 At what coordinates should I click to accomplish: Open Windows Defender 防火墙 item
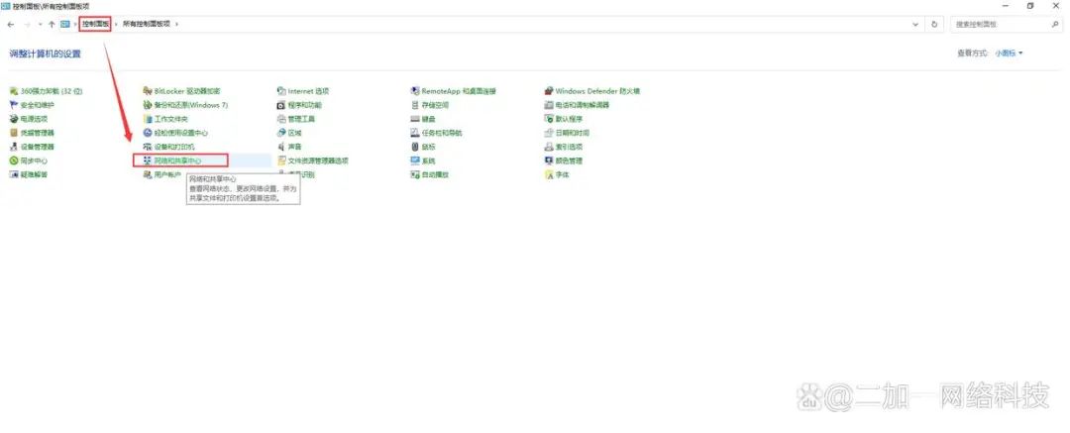(x=596, y=91)
